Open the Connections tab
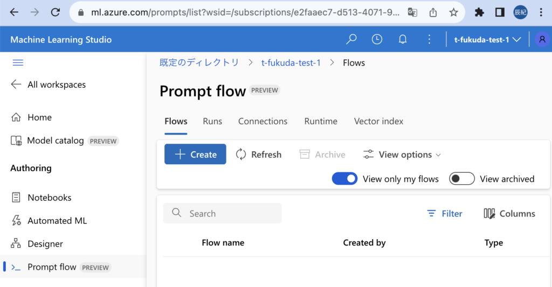 [263, 121]
